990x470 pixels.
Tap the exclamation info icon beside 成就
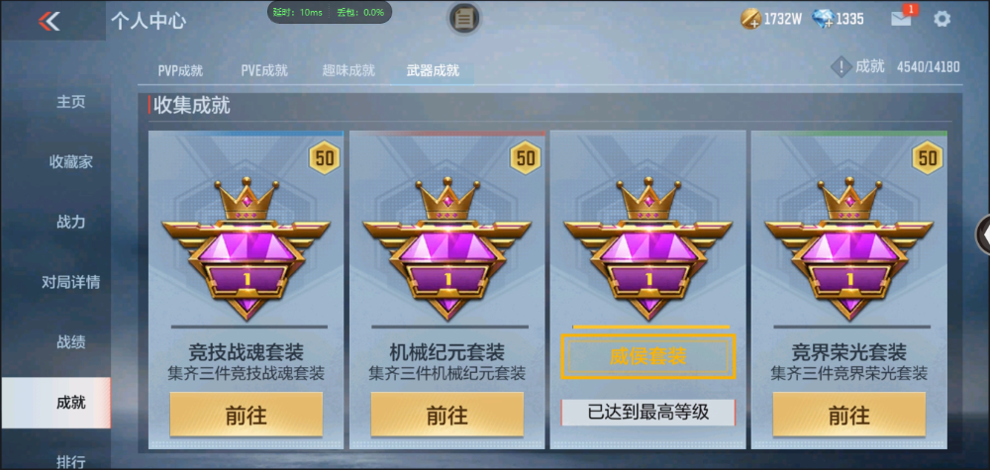841,66
